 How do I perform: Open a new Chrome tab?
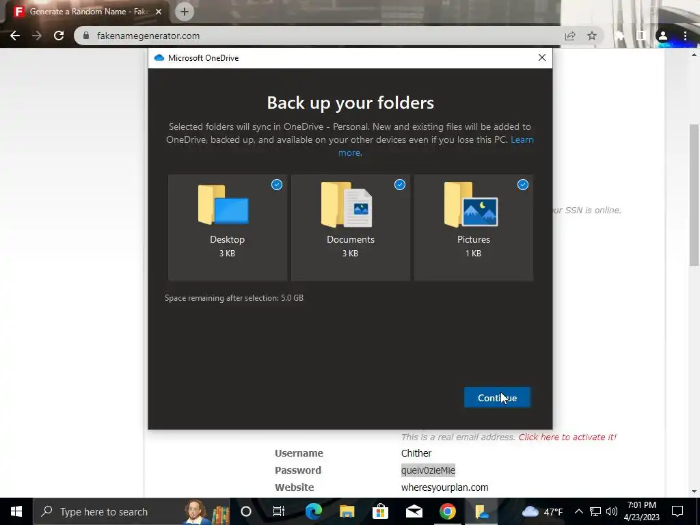(185, 12)
